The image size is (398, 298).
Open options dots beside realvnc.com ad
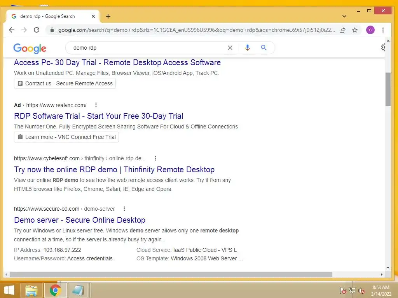tap(96, 105)
